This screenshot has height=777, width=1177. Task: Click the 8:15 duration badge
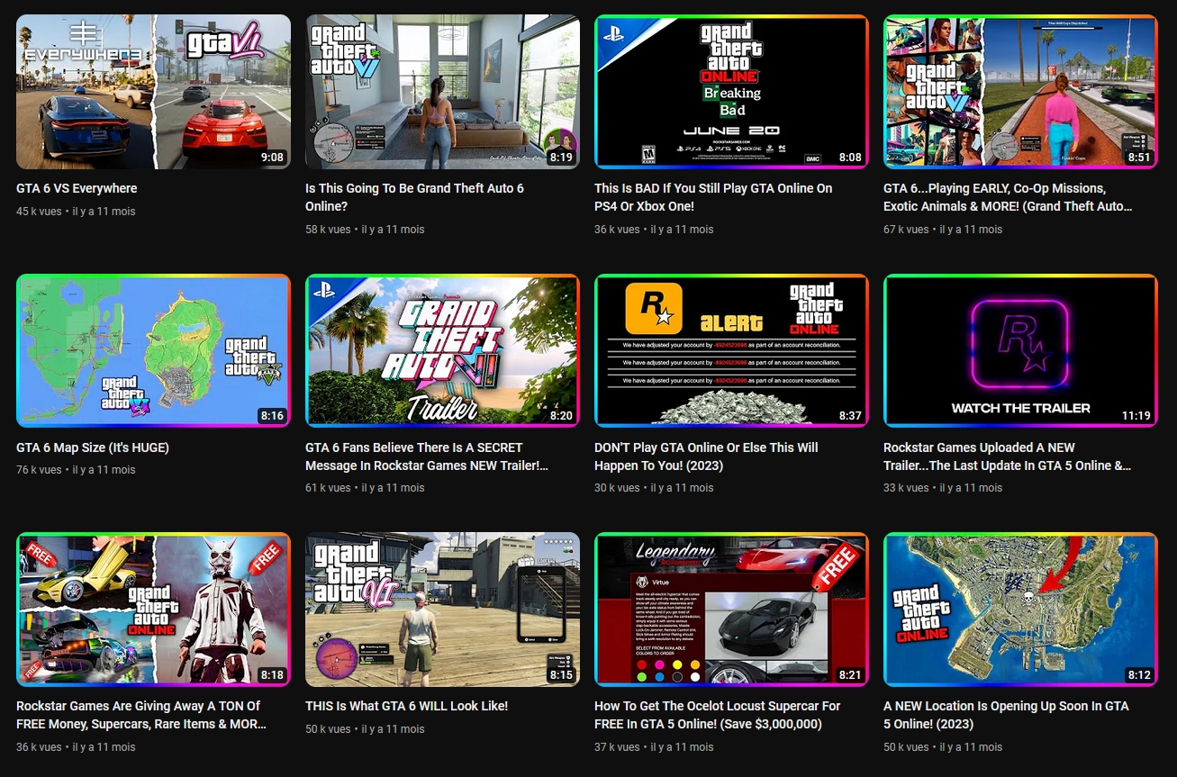[561, 674]
